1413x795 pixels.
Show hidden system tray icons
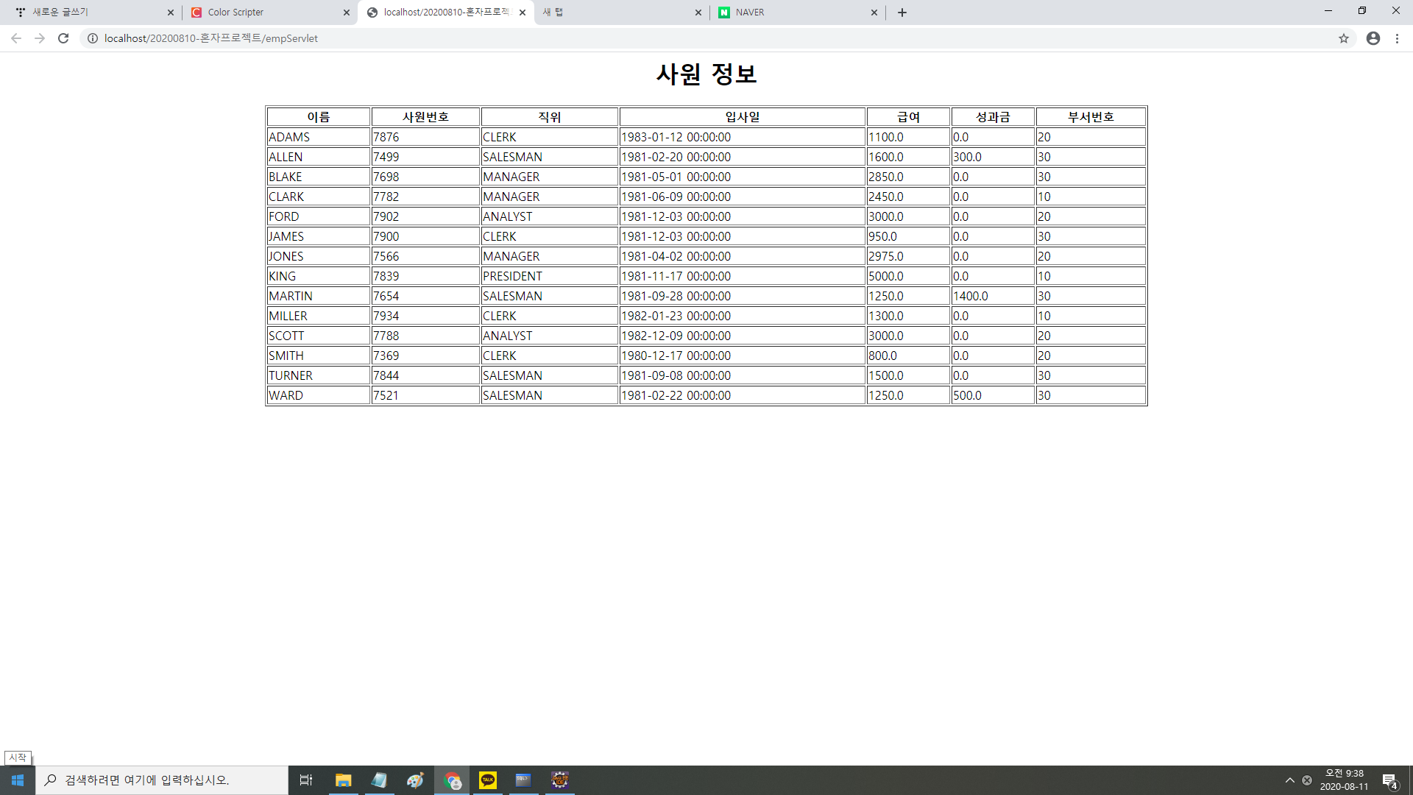click(x=1289, y=780)
